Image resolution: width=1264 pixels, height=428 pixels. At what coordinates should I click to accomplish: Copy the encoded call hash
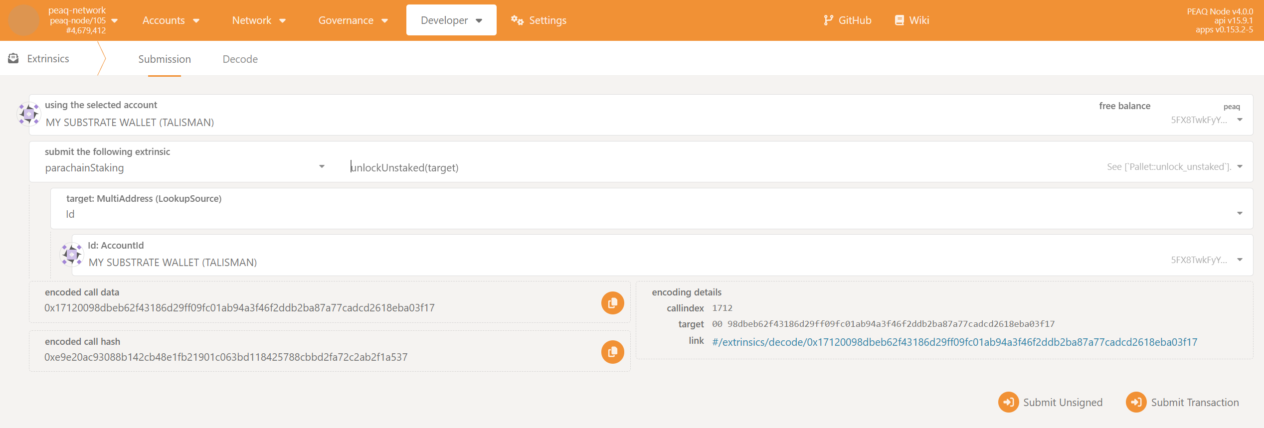point(612,352)
